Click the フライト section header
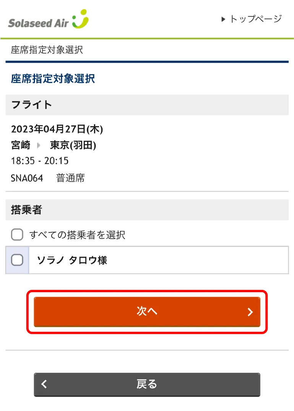Viewport: 294px width, 411px height. 32,104
